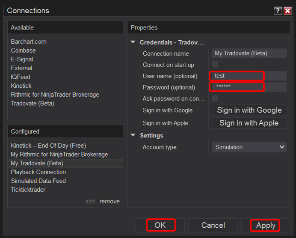Collapse the Settings section
296x238 pixels.
click(x=133, y=135)
